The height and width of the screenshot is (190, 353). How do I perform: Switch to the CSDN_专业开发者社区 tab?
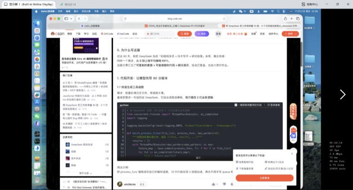[x=175, y=26]
